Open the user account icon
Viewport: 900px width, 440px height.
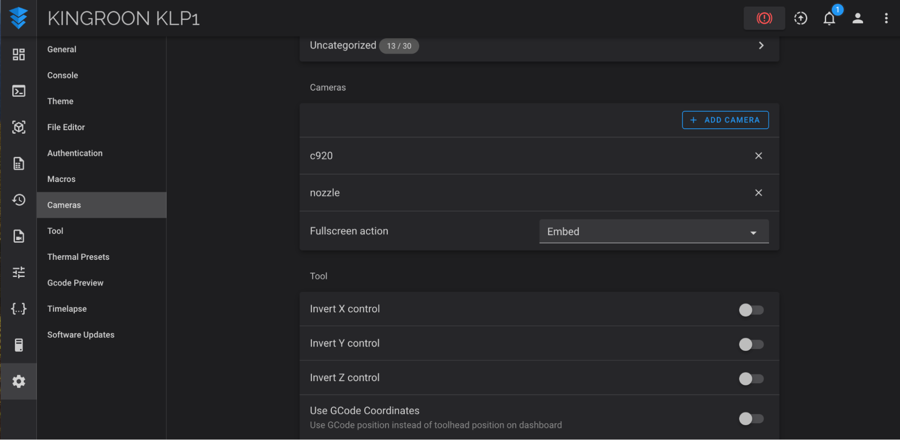[858, 18]
